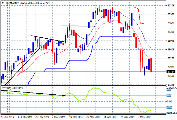Click the 30308 price axis label
This screenshot has height=120, width=177.
(x=171, y=6)
